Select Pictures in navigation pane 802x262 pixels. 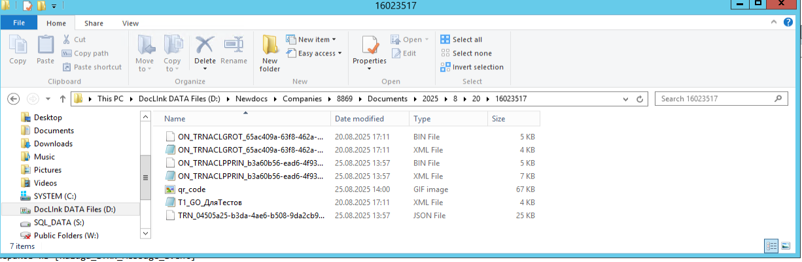pos(48,170)
